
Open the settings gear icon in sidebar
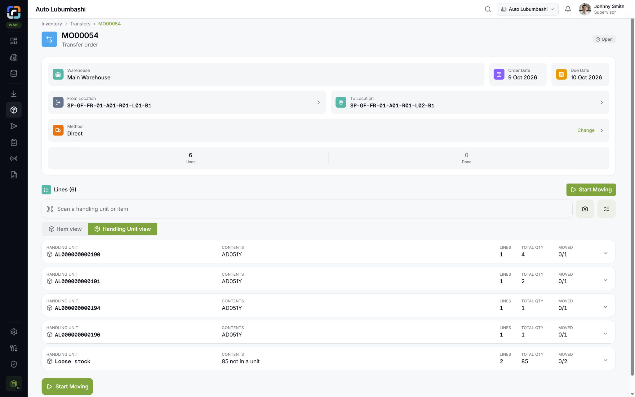point(14,332)
